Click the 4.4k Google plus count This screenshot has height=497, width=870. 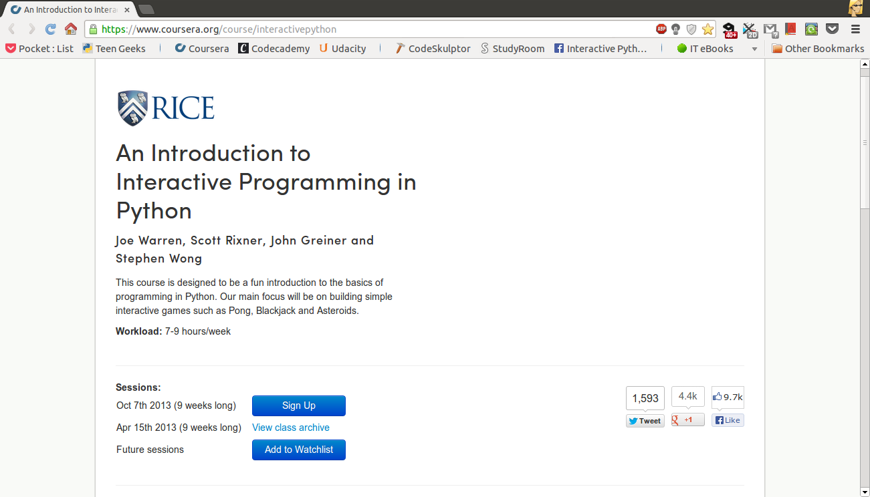pos(688,397)
